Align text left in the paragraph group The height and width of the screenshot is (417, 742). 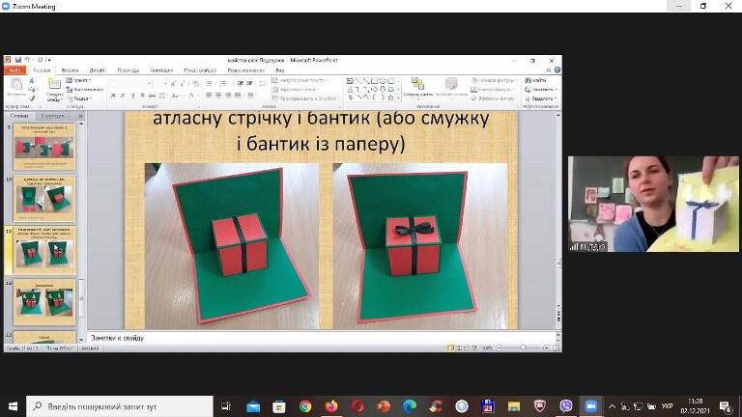tap(209, 96)
